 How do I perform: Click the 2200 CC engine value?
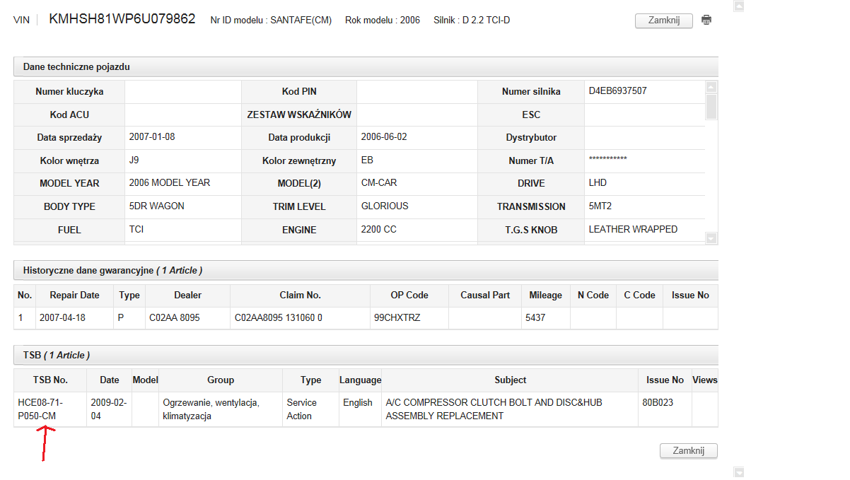378,229
